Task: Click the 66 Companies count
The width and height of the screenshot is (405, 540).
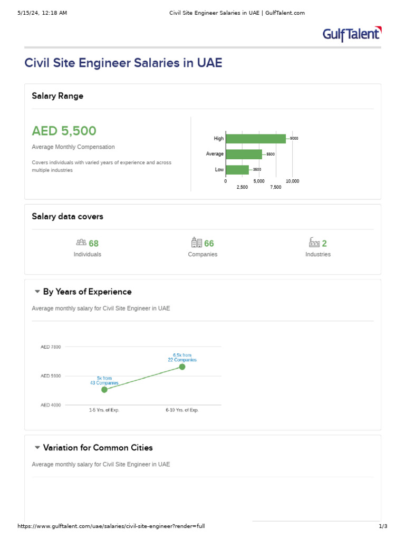Action: 209,244
